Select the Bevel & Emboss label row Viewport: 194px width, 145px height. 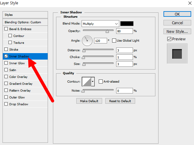[x=25, y=29]
